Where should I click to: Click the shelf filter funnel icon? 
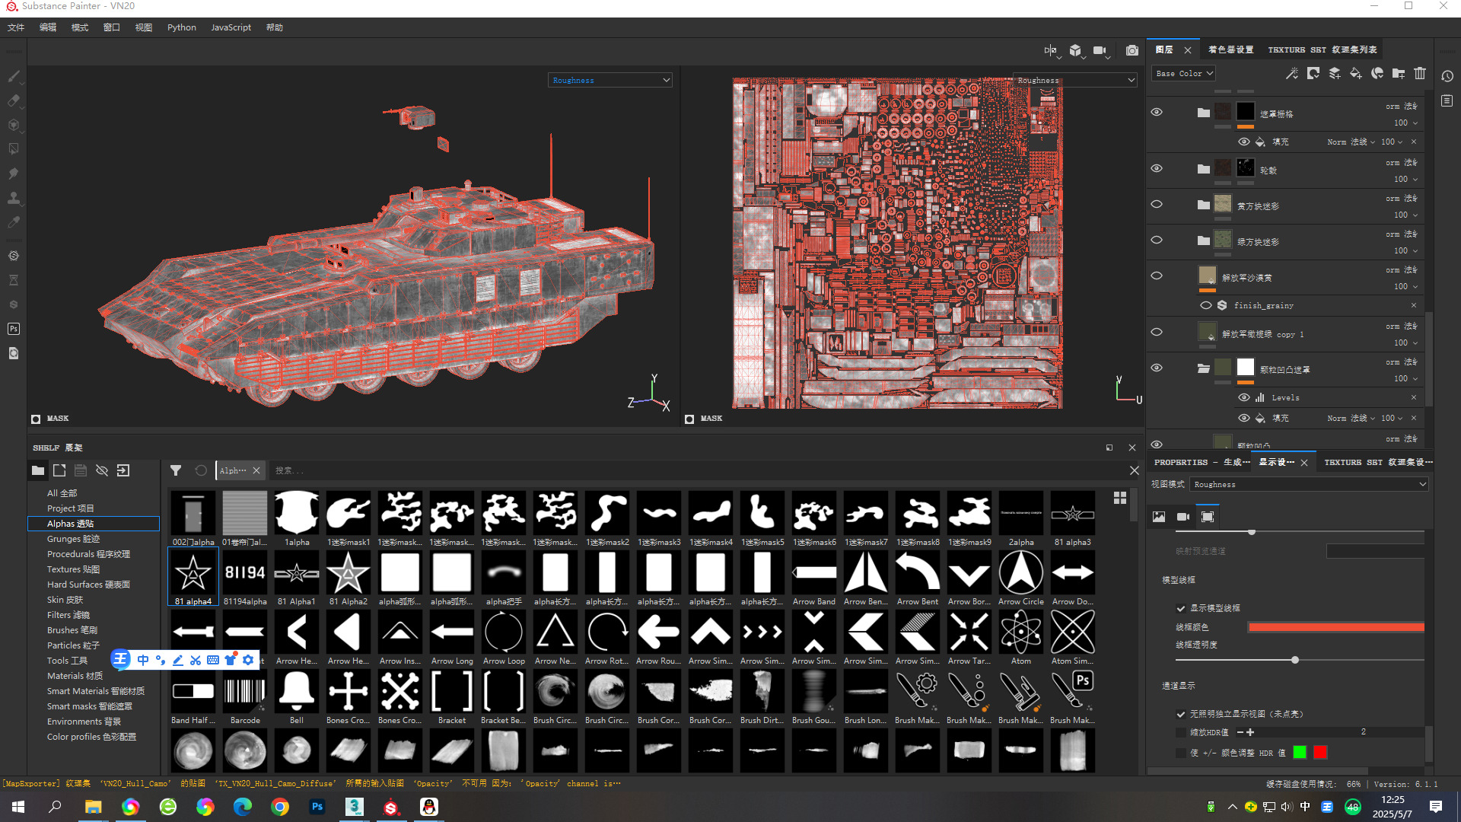[x=176, y=470]
